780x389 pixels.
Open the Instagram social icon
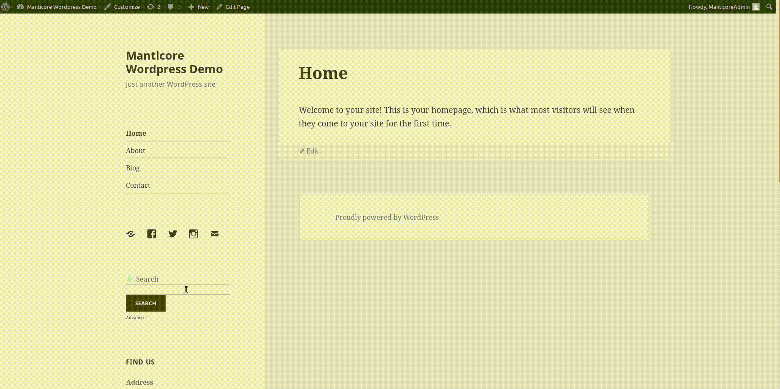(x=194, y=234)
